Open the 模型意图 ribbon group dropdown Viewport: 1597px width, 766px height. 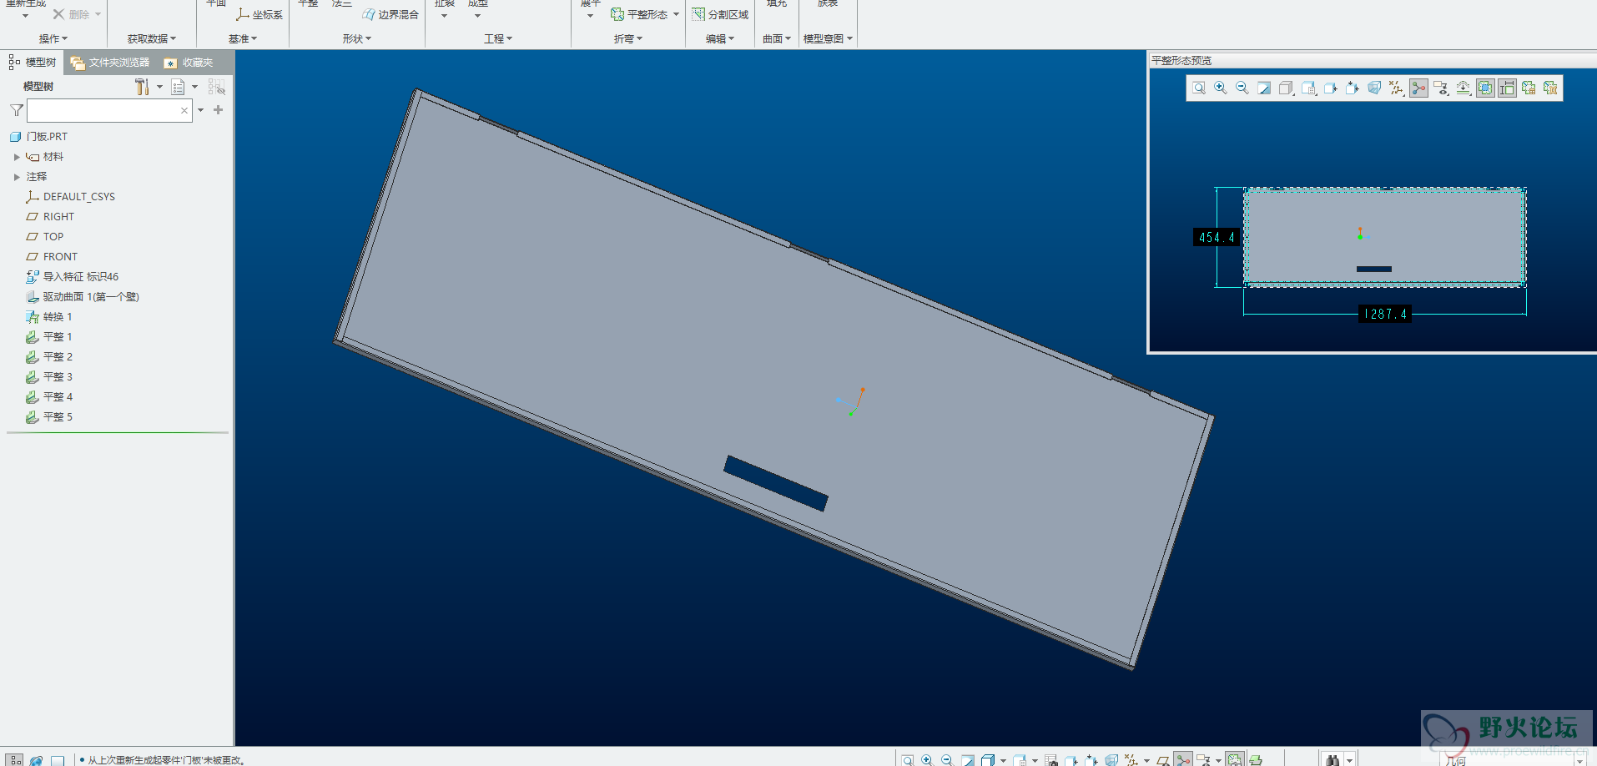click(x=828, y=39)
